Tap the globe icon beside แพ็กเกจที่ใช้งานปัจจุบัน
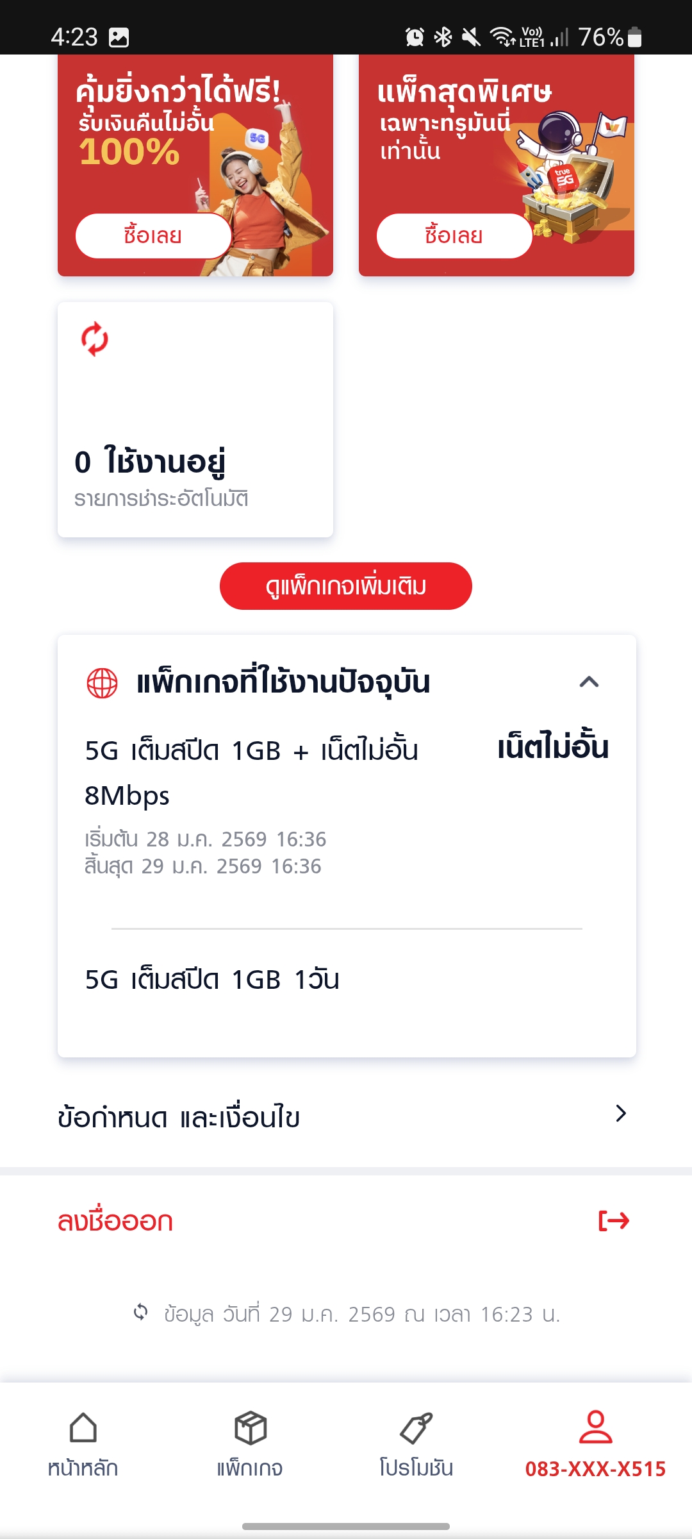This screenshot has width=692, height=1539. (x=102, y=683)
